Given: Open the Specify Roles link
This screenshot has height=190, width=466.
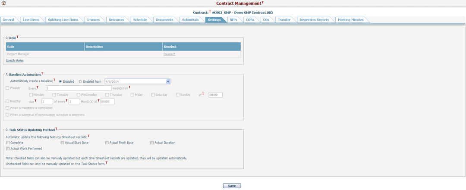Looking at the screenshot, I should pyautogui.click(x=14, y=61).
